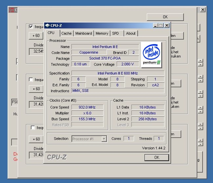Image resolution: width=213 pixels, height=183 pixels.
Task: Click the Revision value cA2
Action: point(156,85)
